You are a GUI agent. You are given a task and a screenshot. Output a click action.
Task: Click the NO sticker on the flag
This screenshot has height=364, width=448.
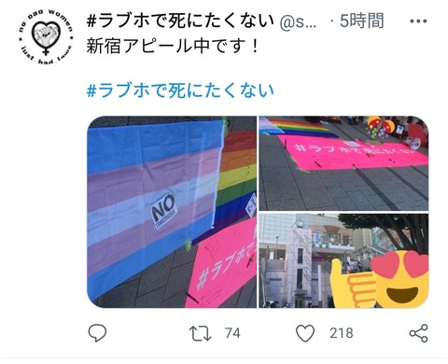pos(164,210)
